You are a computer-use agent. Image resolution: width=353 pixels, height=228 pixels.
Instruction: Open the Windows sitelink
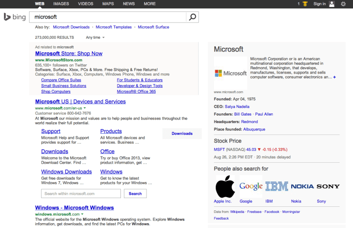[111, 172]
